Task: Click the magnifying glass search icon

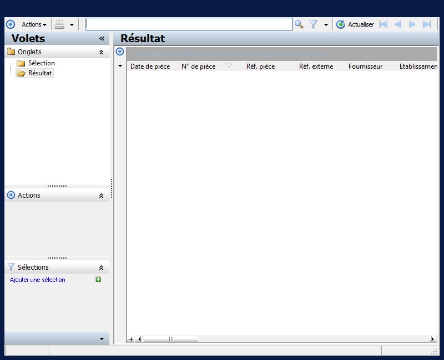Action: 299,24
